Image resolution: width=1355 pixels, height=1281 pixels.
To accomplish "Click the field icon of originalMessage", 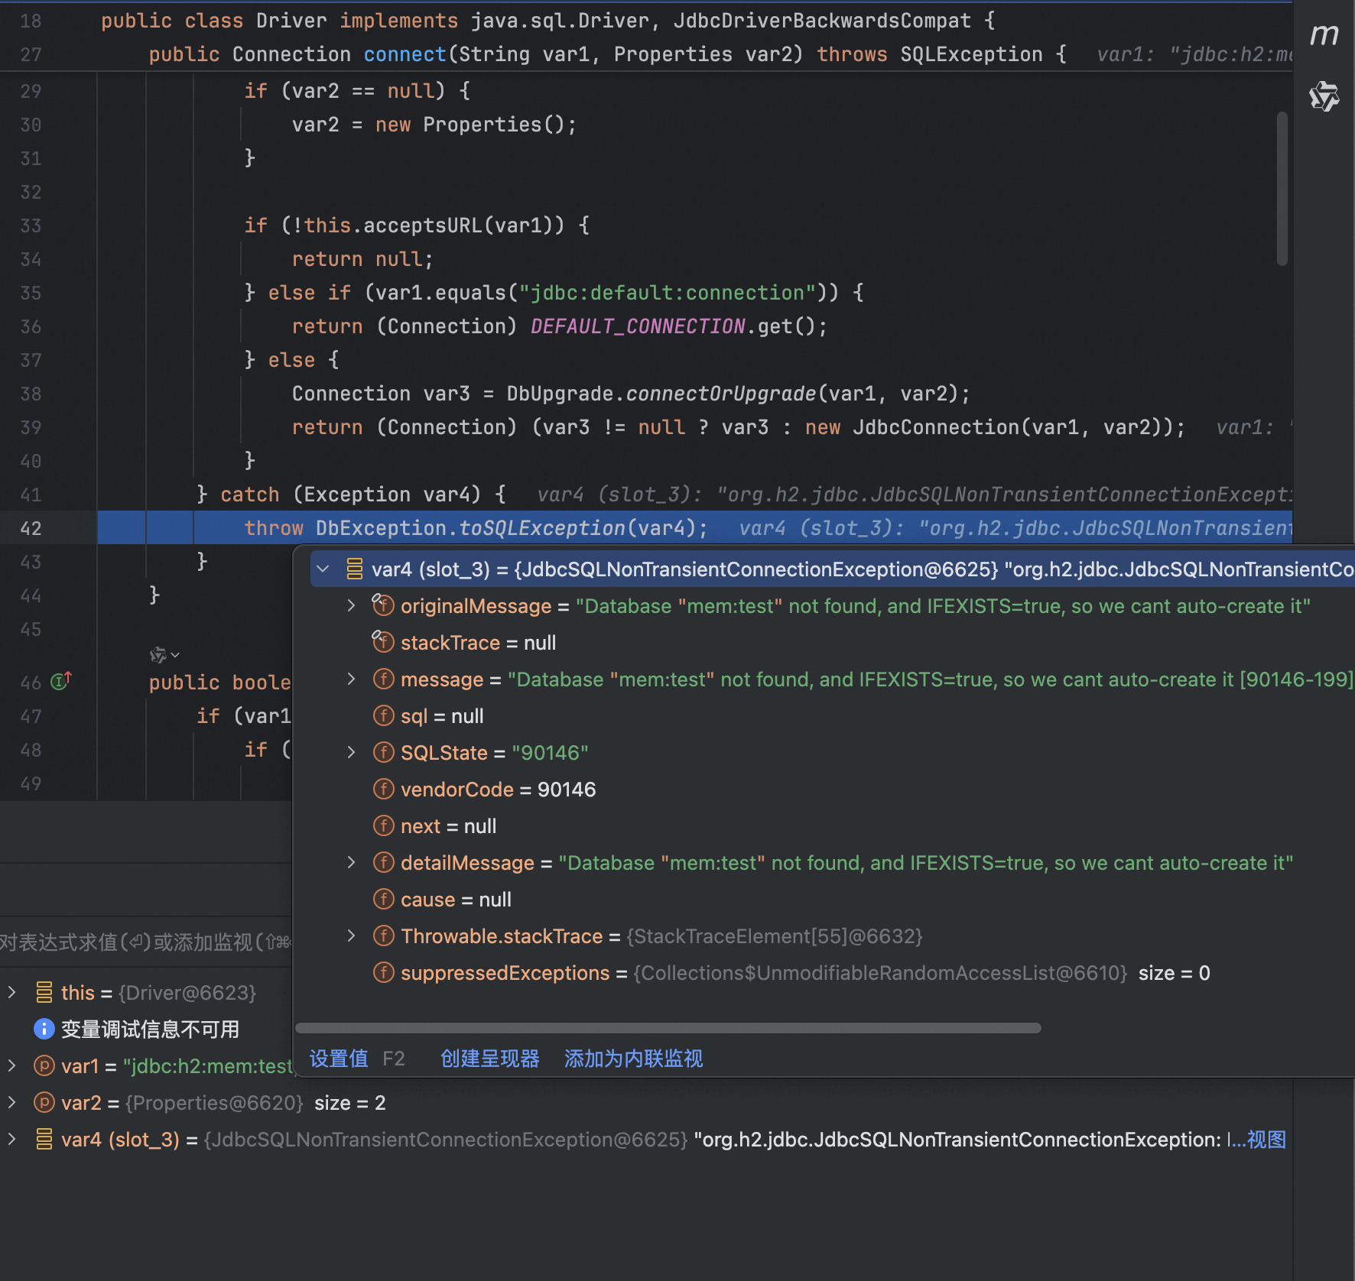I will click(x=382, y=605).
